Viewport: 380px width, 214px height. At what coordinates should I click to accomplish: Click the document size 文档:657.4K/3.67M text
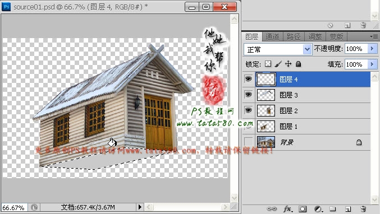[88, 207]
